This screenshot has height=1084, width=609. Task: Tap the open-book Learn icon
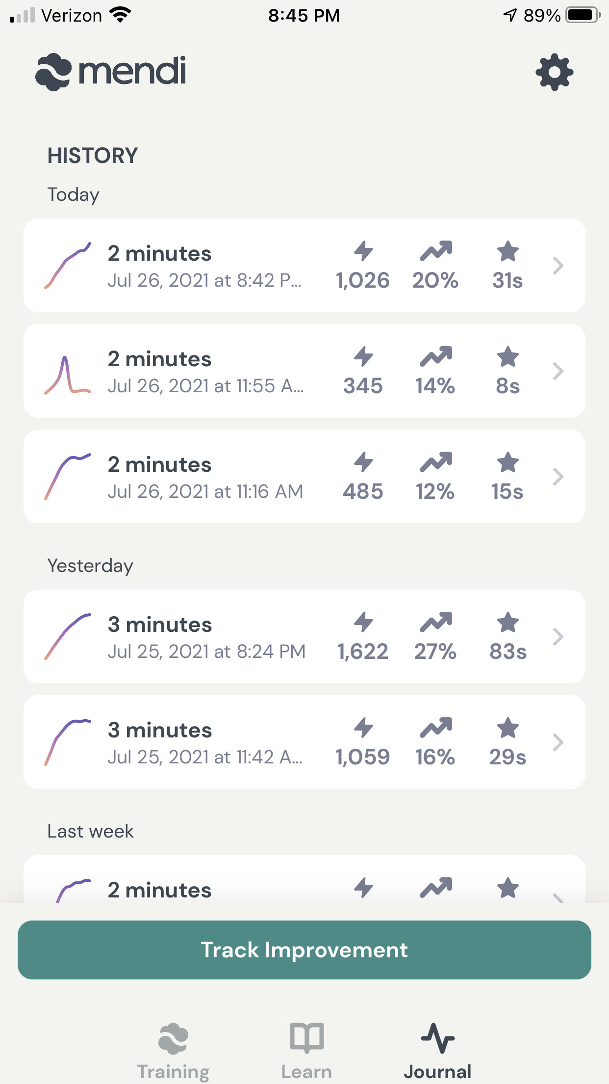click(306, 1038)
